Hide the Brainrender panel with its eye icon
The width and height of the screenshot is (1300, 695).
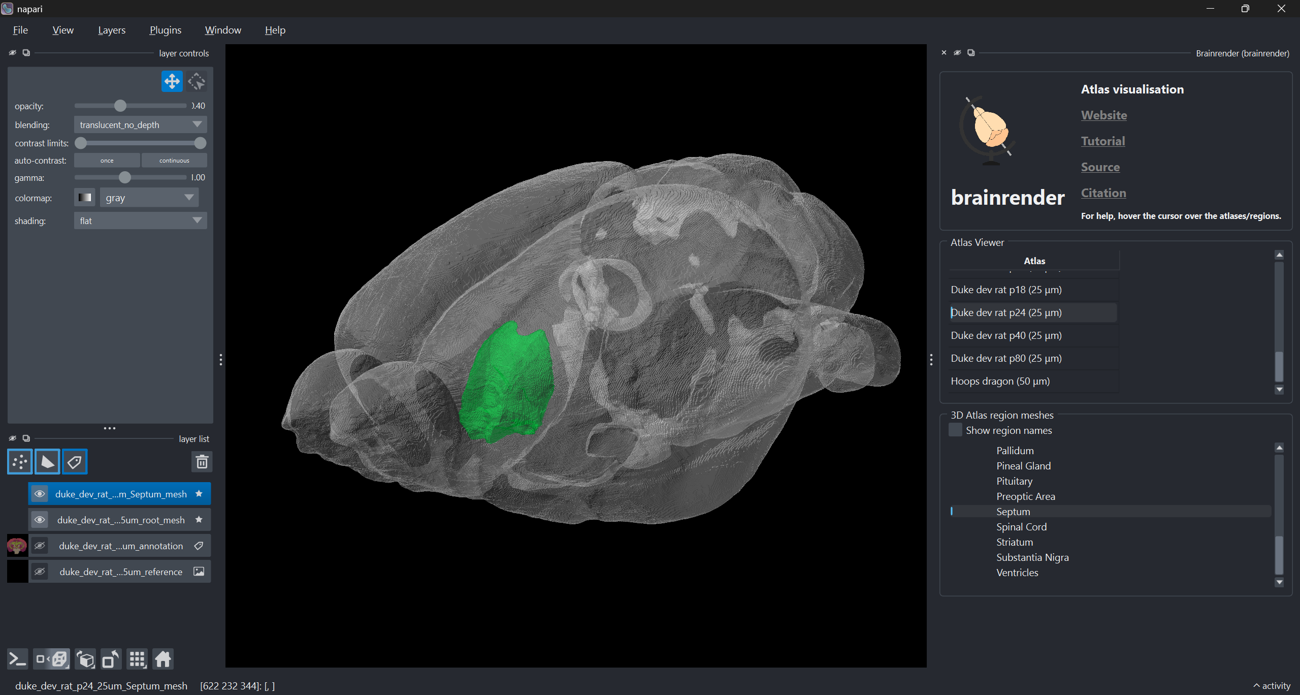(x=957, y=53)
